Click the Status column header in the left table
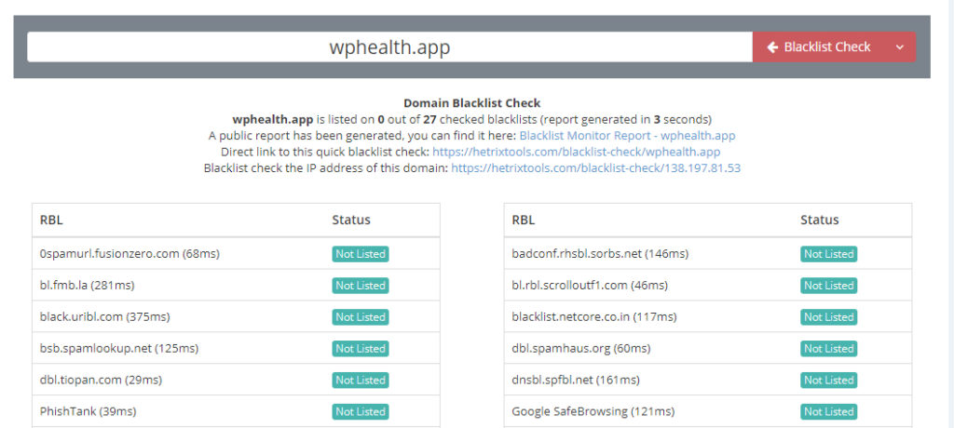Screen dimensions: 954x428 (351, 221)
